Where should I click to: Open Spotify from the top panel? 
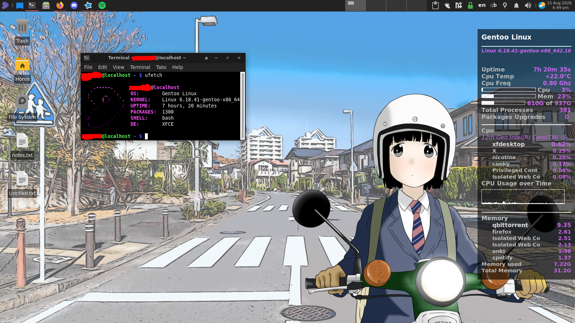102,5
